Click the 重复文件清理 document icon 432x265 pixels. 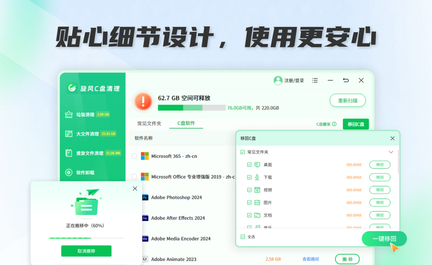(x=69, y=153)
